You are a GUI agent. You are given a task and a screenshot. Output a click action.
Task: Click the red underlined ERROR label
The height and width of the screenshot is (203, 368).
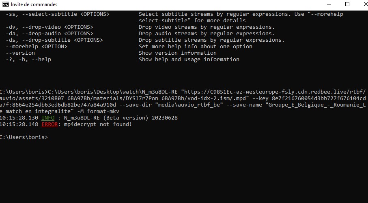[x=49, y=124]
